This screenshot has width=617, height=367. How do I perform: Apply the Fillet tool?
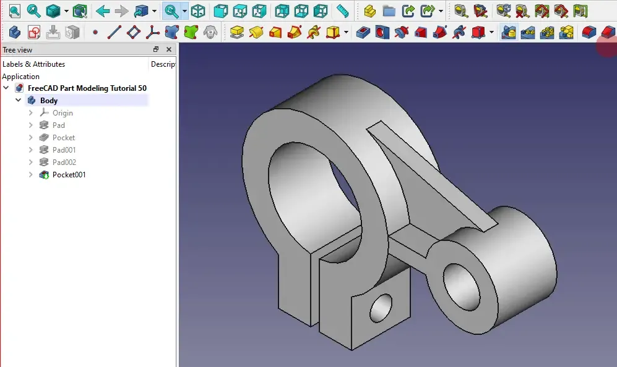click(x=589, y=32)
